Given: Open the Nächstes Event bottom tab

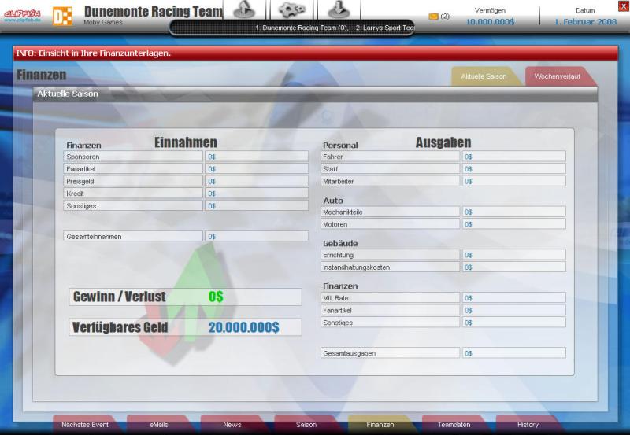Looking at the screenshot, I should coord(84,425).
